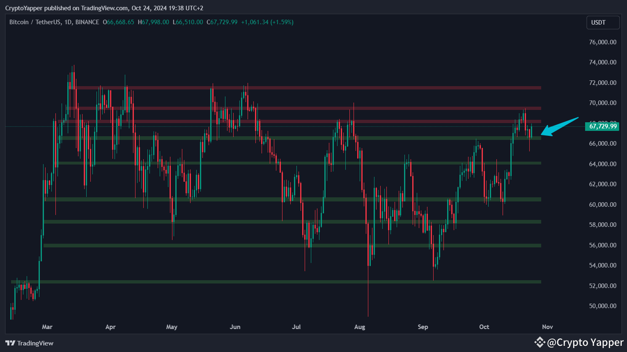627x352 pixels.
Task: Click the 76,000.00 value on the price scale
Action: point(602,42)
